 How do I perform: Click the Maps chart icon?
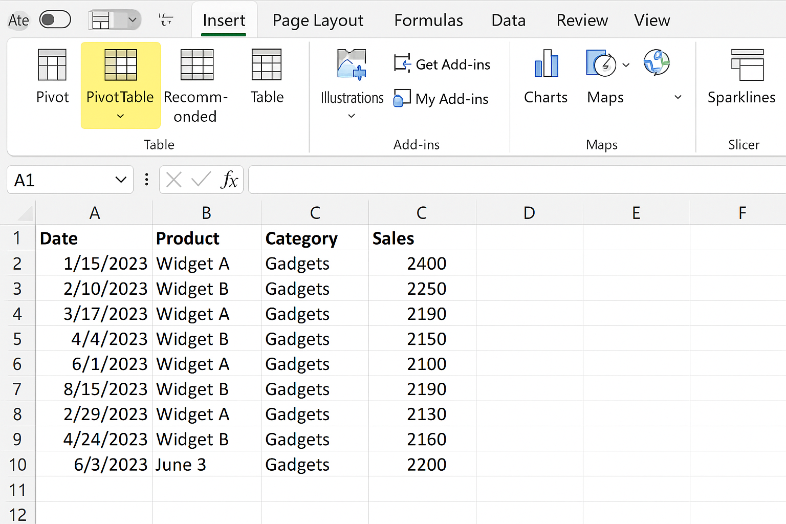pos(601,63)
